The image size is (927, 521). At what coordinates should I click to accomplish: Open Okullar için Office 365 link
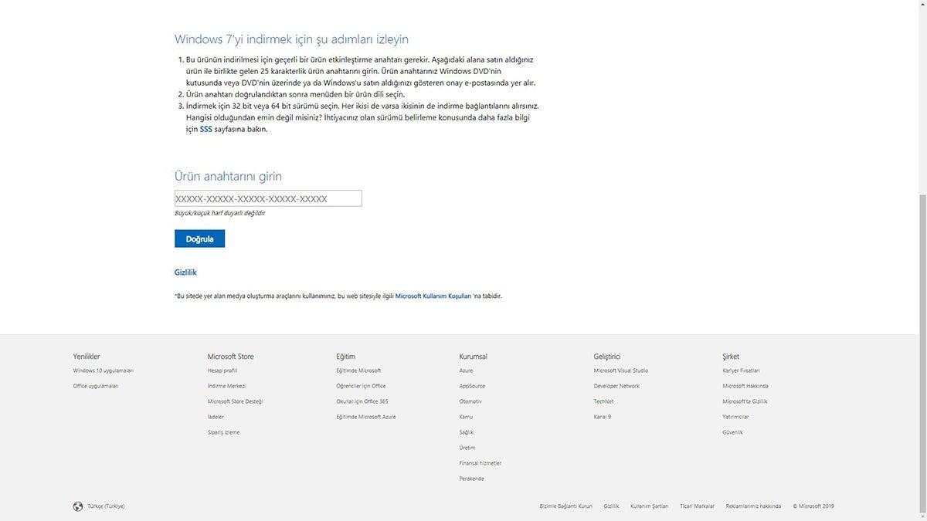362,401
